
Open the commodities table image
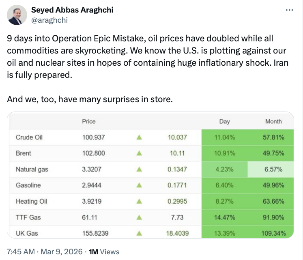click(x=150, y=175)
